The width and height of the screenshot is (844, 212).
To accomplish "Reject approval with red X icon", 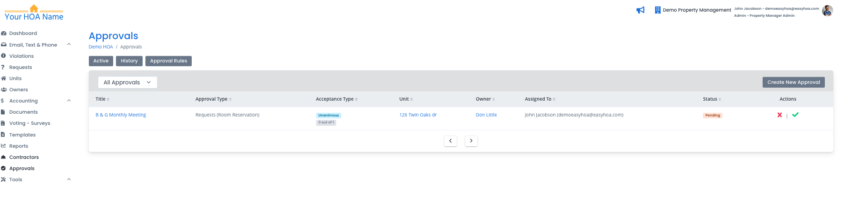I will point(779,115).
